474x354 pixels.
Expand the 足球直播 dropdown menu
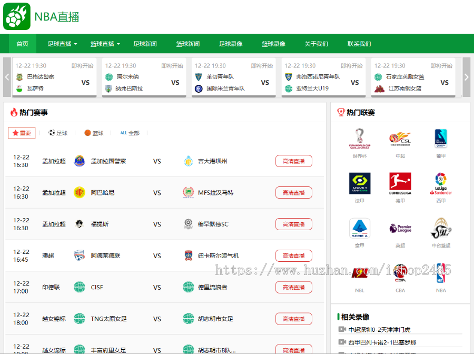click(62, 44)
